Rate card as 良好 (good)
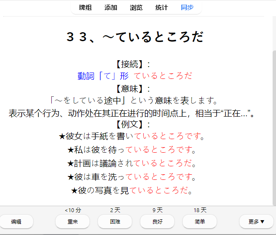 click(157, 221)
